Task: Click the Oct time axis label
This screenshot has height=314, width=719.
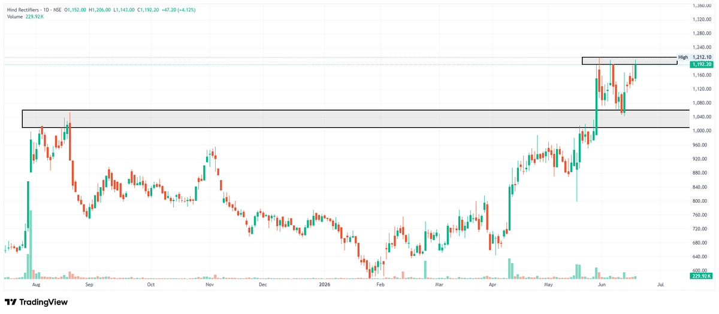Action: [x=150, y=286]
